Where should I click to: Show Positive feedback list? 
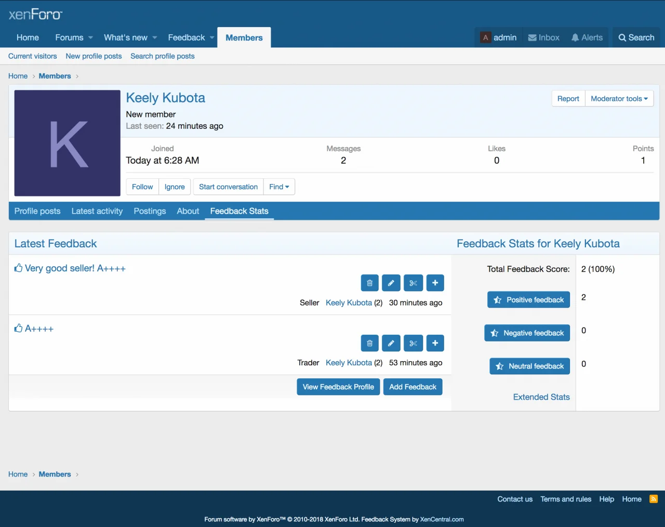(528, 300)
